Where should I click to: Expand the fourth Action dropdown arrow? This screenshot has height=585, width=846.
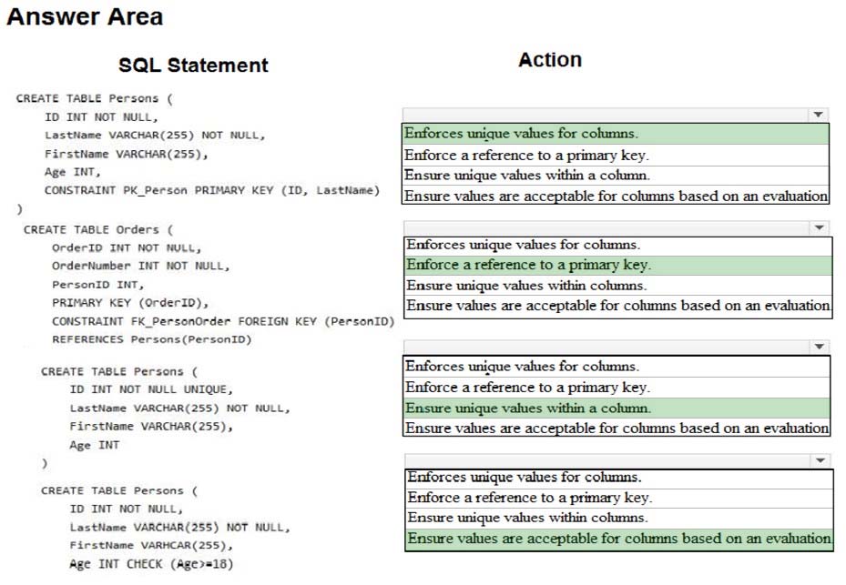pos(821,460)
